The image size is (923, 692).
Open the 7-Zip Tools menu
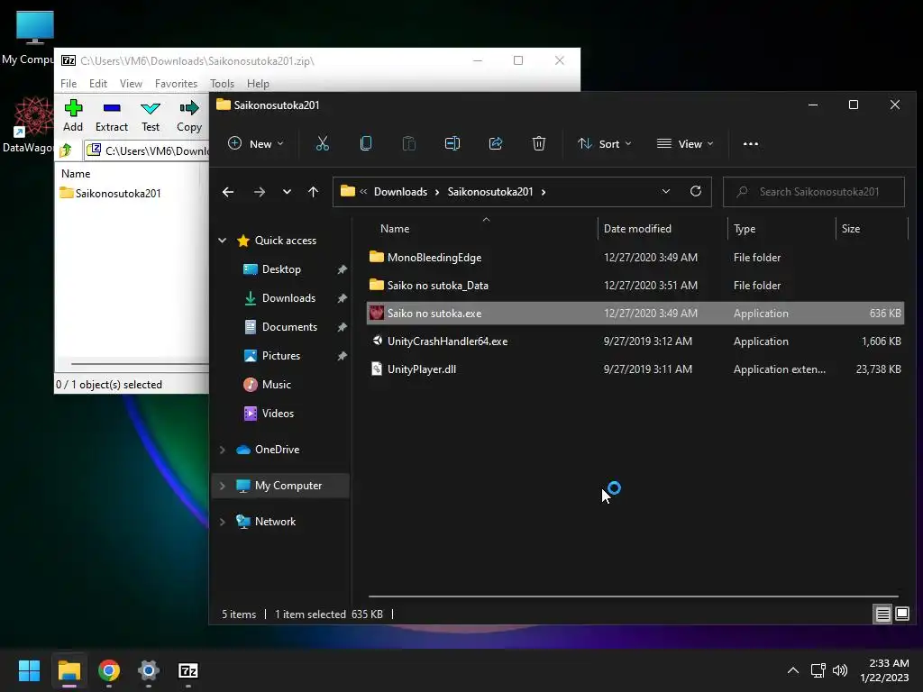click(222, 84)
